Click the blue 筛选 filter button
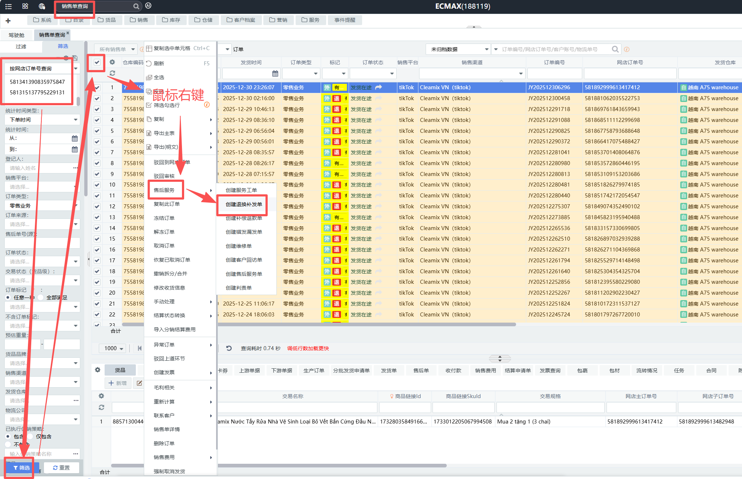 pyautogui.click(x=21, y=467)
